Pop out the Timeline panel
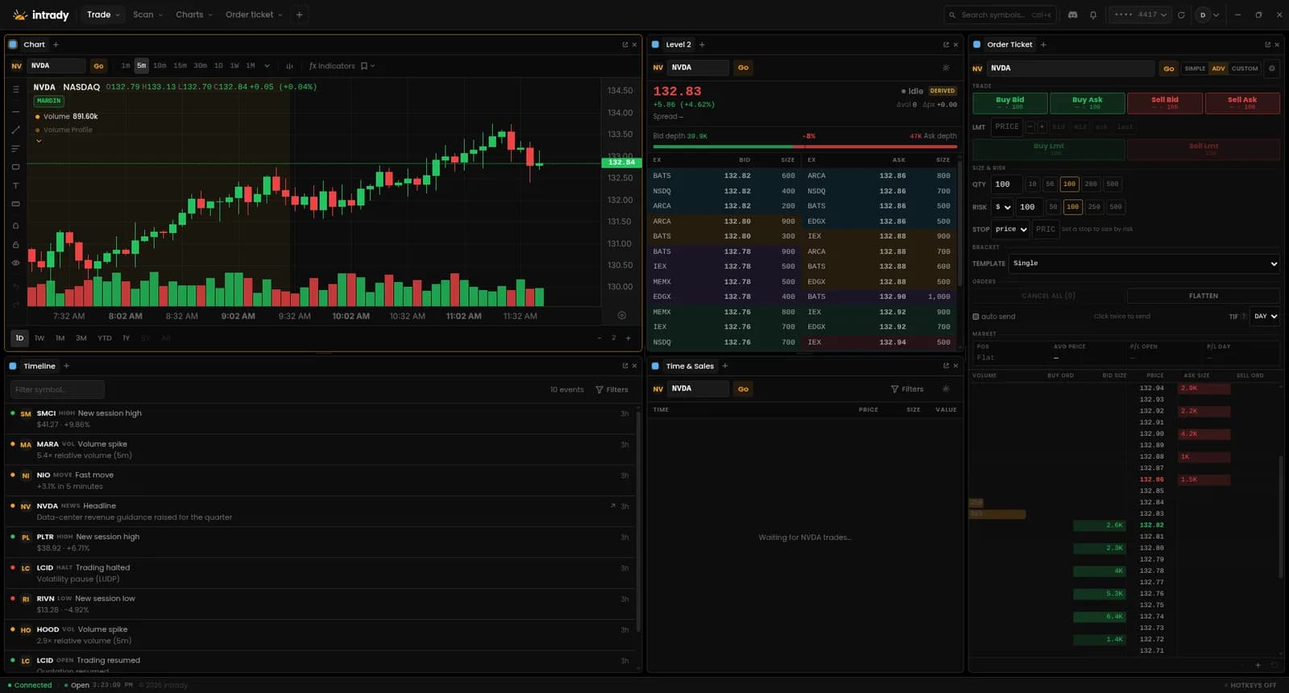This screenshot has height=693, width=1289. point(624,366)
